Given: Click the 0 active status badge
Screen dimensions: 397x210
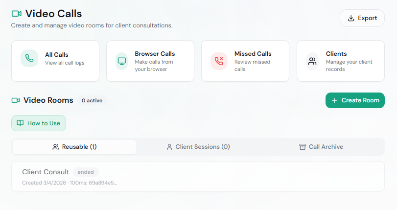Looking at the screenshot, I should click(92, 100).
